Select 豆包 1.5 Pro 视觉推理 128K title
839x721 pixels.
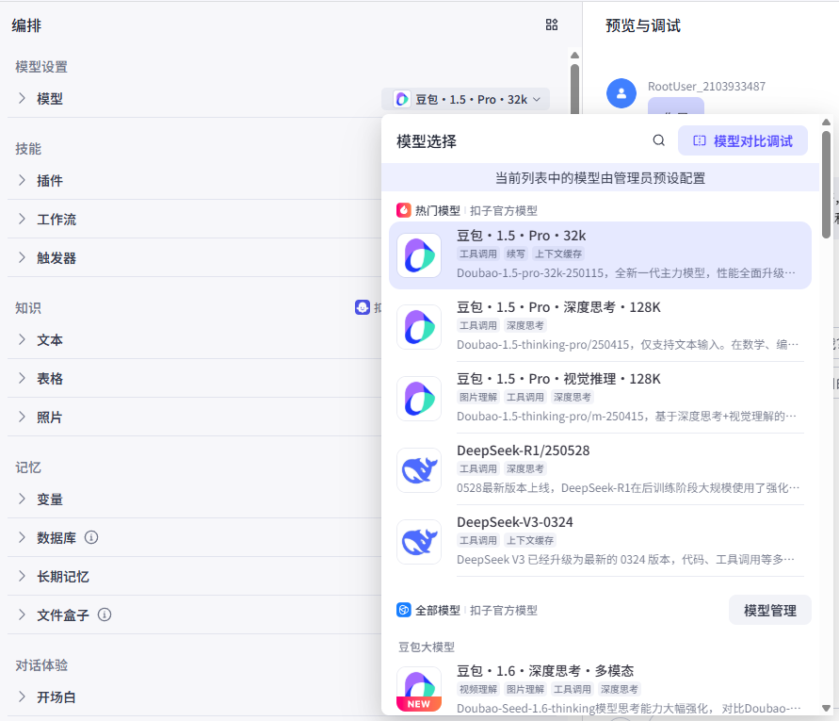(x=558, y=379)
